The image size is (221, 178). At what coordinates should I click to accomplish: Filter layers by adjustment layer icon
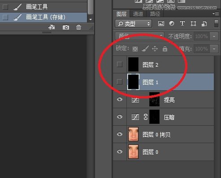(x=172, y=23)
